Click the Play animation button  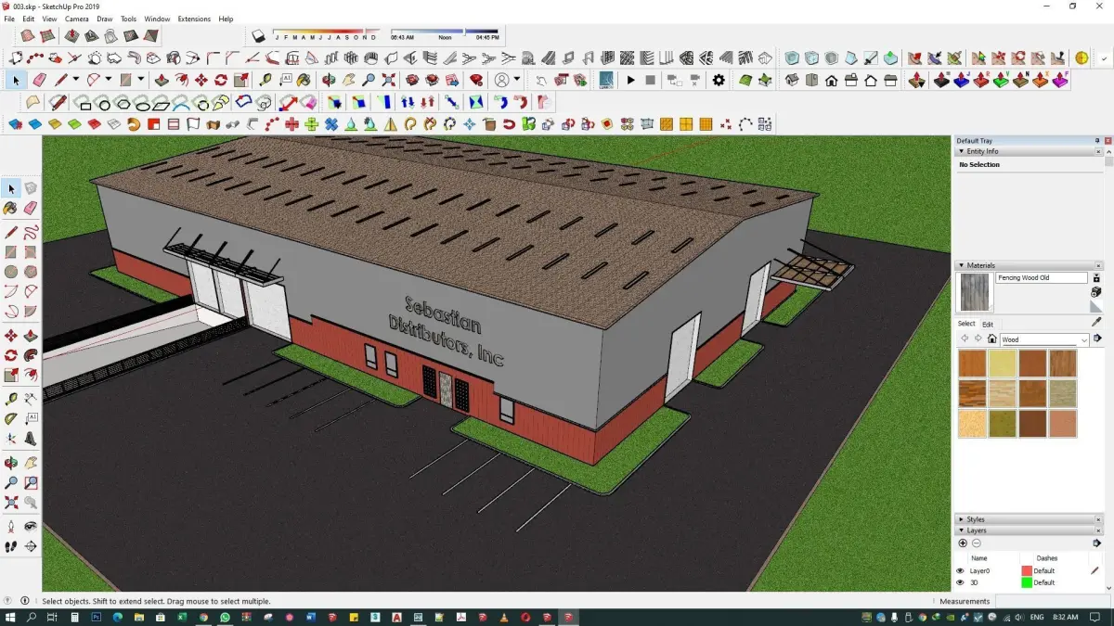(630, 80)
